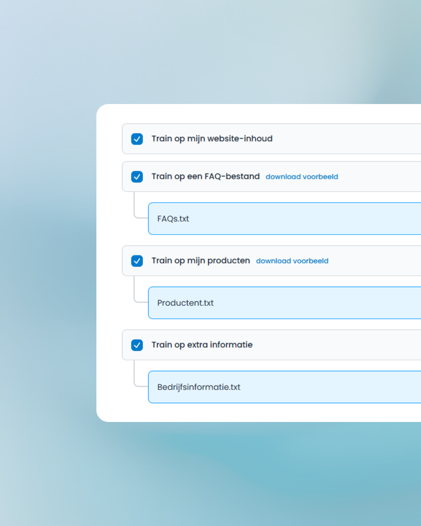Click empty space right of 'website-inhoud' row text
421x526 pixels.
[x=347, y=139]
